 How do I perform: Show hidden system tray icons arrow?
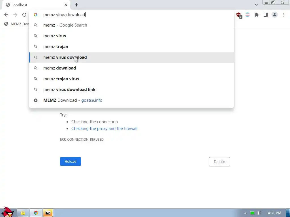pyautogui.click(x=245, y=213)
